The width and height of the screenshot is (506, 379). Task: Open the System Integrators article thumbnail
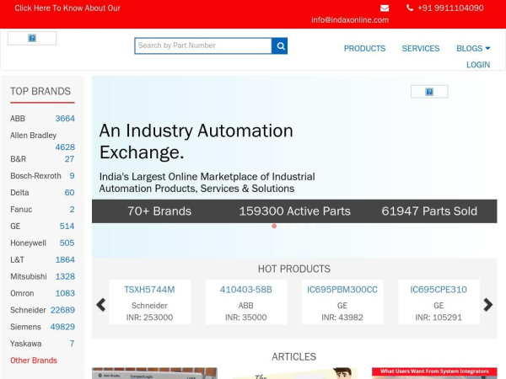pyautogui.click(x=434, y=373)
